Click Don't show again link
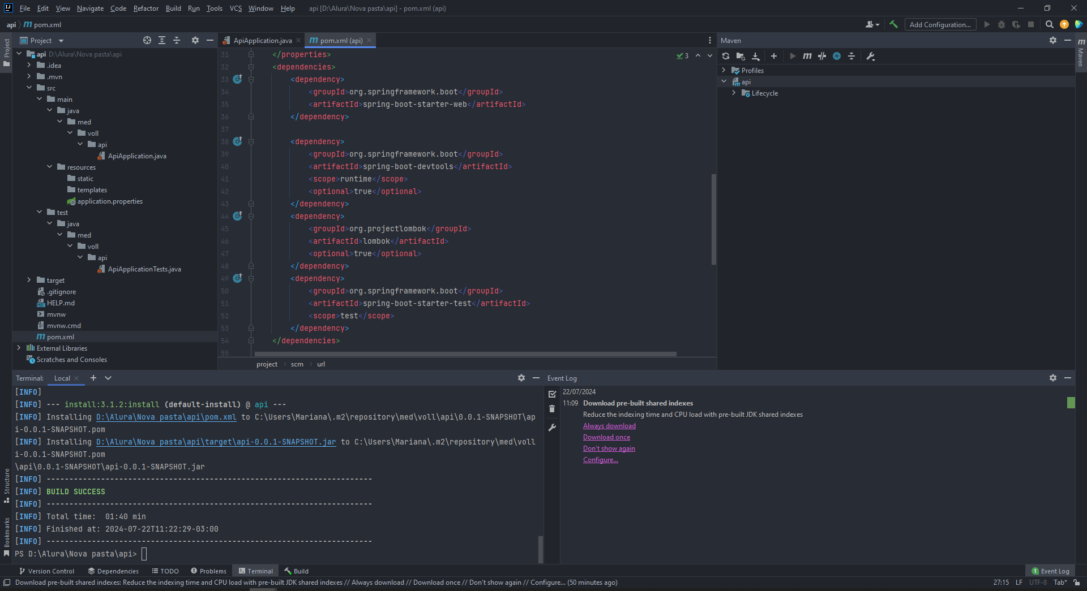 609,448
